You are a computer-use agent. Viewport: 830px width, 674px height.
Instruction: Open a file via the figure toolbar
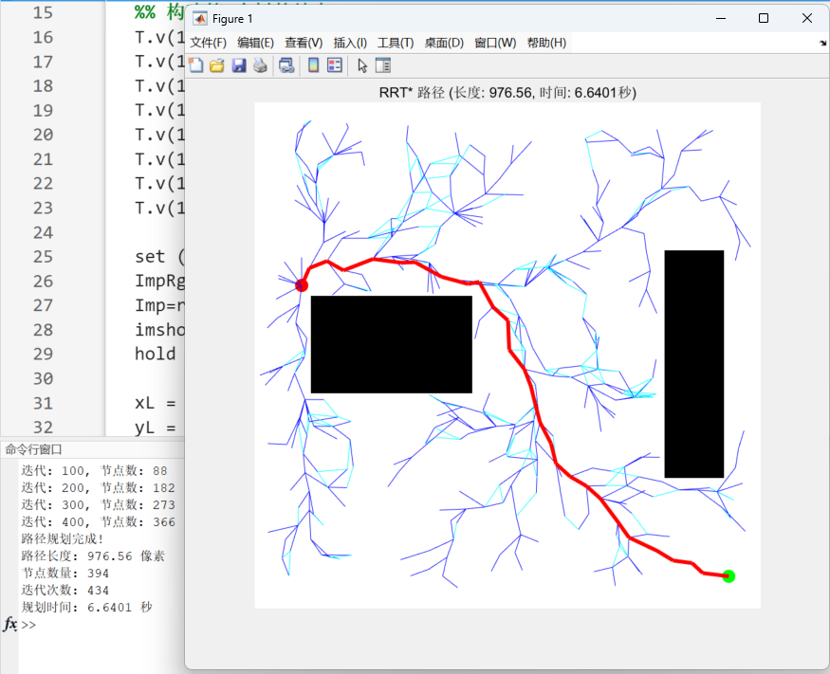(x=217, y=65)
